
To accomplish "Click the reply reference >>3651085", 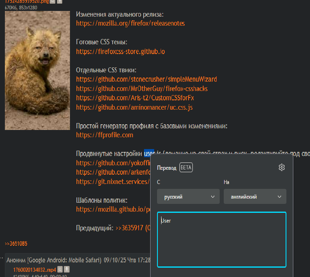I will [x=16, y=244].
